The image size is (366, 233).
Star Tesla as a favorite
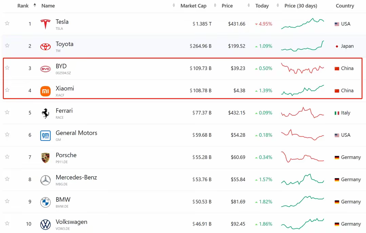point(7,23)
